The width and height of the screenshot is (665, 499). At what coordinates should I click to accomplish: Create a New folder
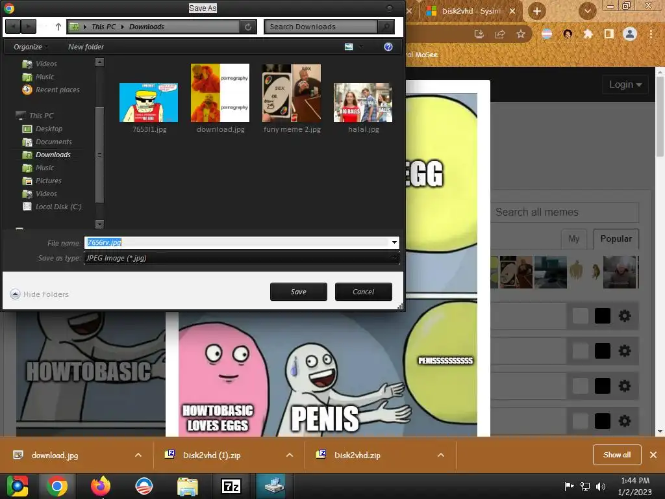86,47
